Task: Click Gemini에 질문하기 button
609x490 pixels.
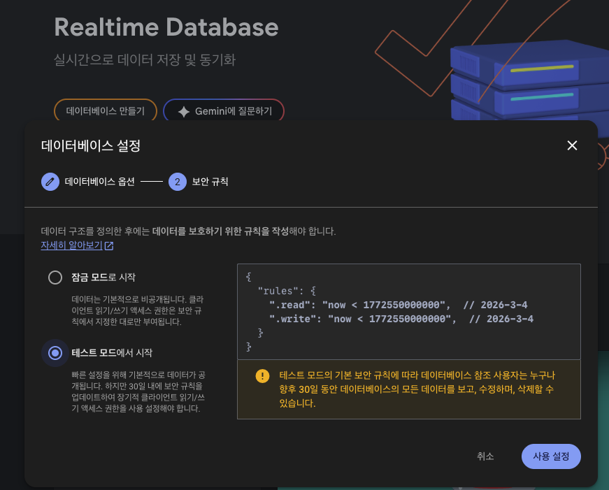Action: click(224, 111)
